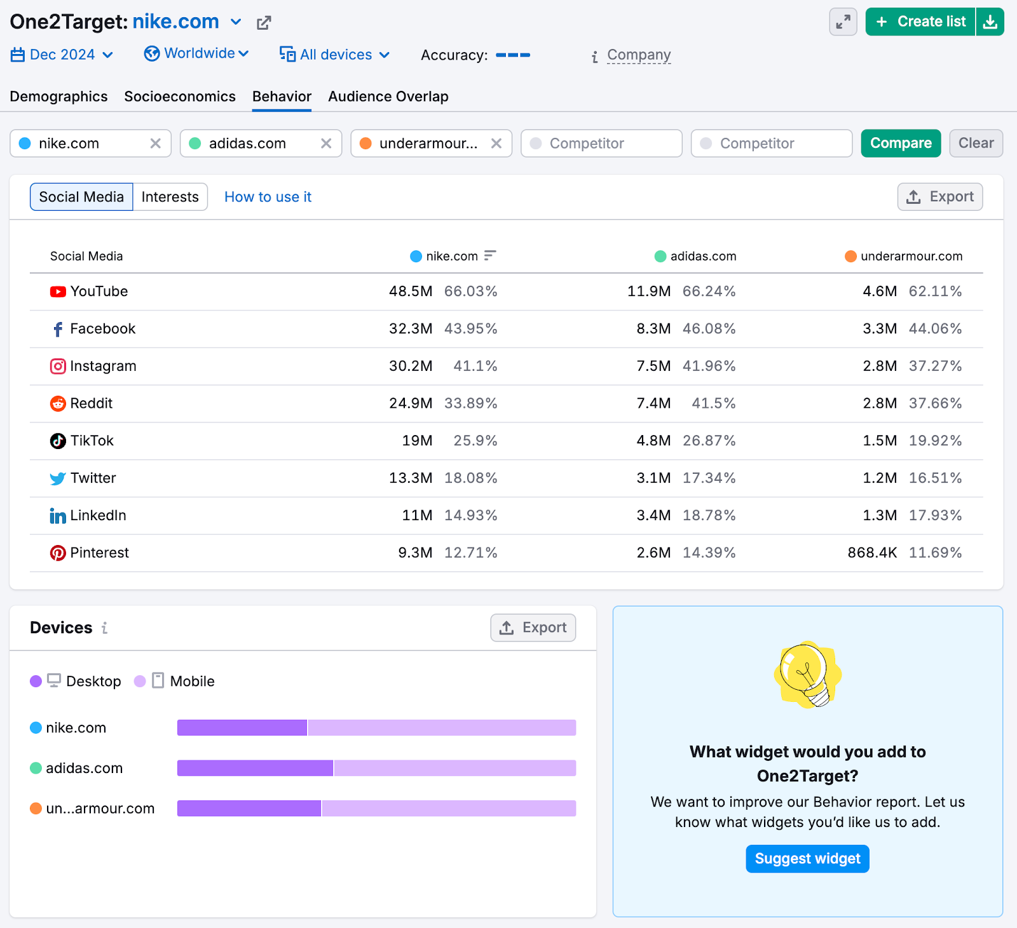Viewport: 1017px width, 928px height.
Task: Click the first empty Competitor input field
Action: [x=601, y=144]
